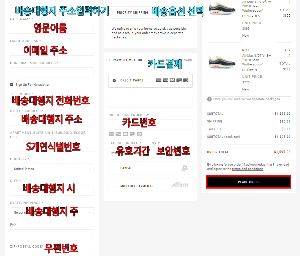Click the Tax (US) amount $0.00
Viewport: 300px width, 256px height.
[286, 129]
